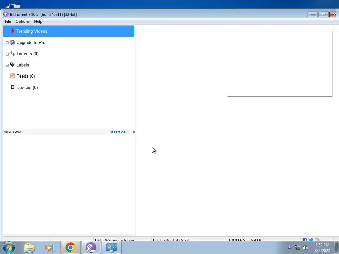Image resolution: width=339 pixels, height=254 pixels.
Task: Click the network tray icon
Action: (x=298, y=248)
